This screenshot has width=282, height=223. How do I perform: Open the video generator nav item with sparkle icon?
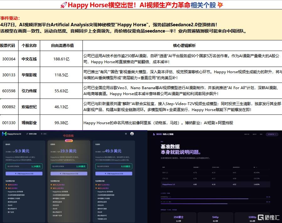(31, 134)
